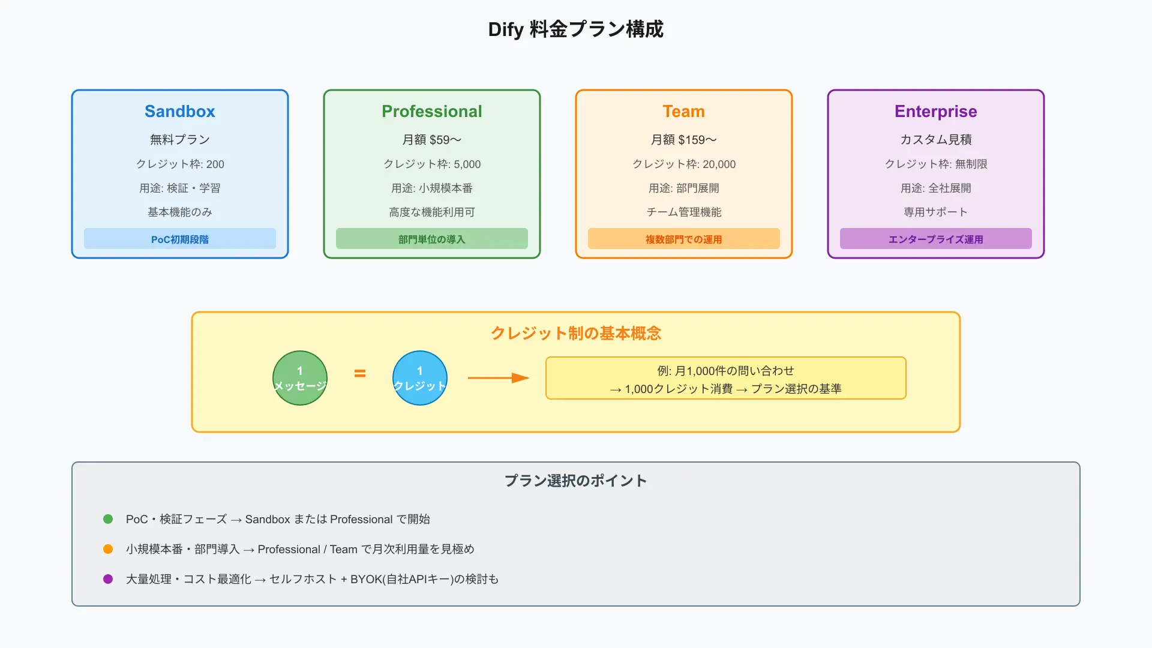The height and width of the screenshot is (648, 1152).
Task: Click 'クレジット枠: 5,000' text
Action: [x=432, y=164]
